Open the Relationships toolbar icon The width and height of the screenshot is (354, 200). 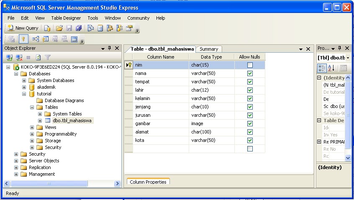point(36,39)
